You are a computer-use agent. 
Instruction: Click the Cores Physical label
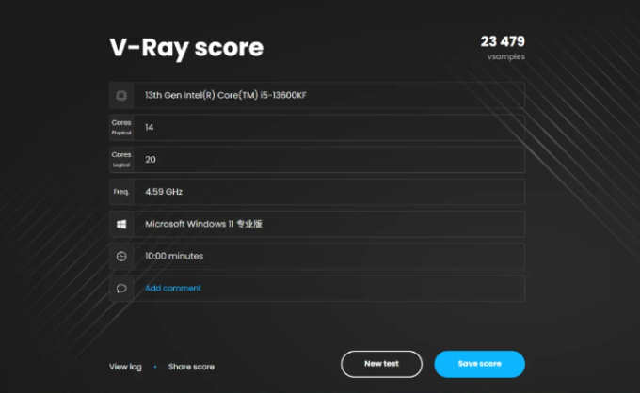pyautogui.click(x=121, y=127)
